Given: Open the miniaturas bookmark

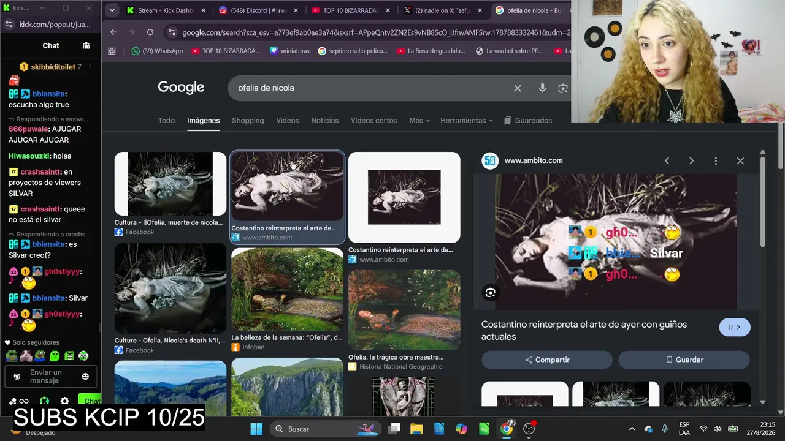Looking at the screenshot, I should tap(289, 51).
